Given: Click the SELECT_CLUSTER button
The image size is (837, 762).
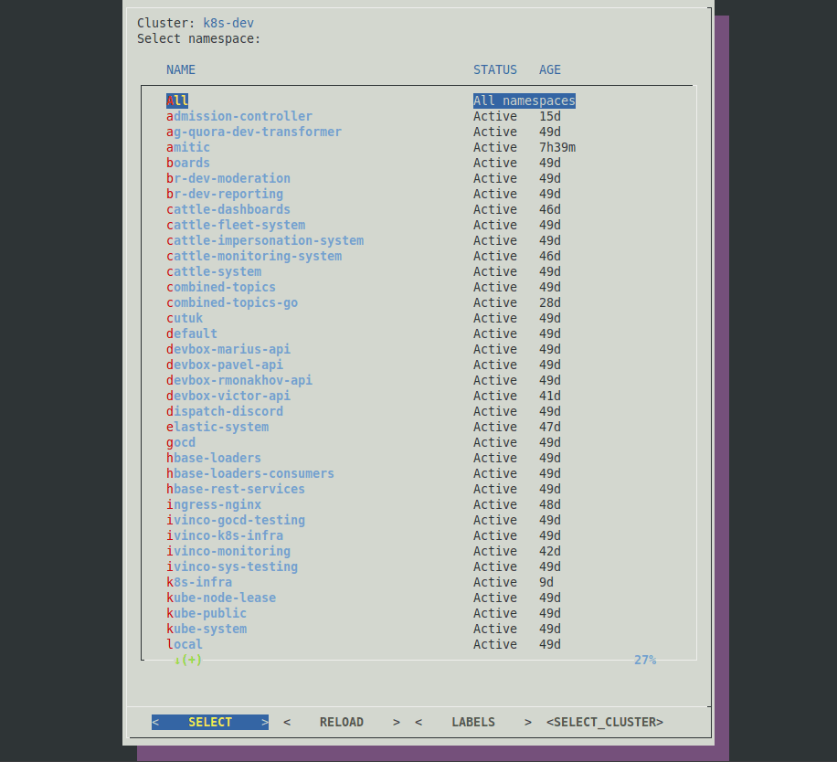Looking at the screenshot, I should point(605,722).
